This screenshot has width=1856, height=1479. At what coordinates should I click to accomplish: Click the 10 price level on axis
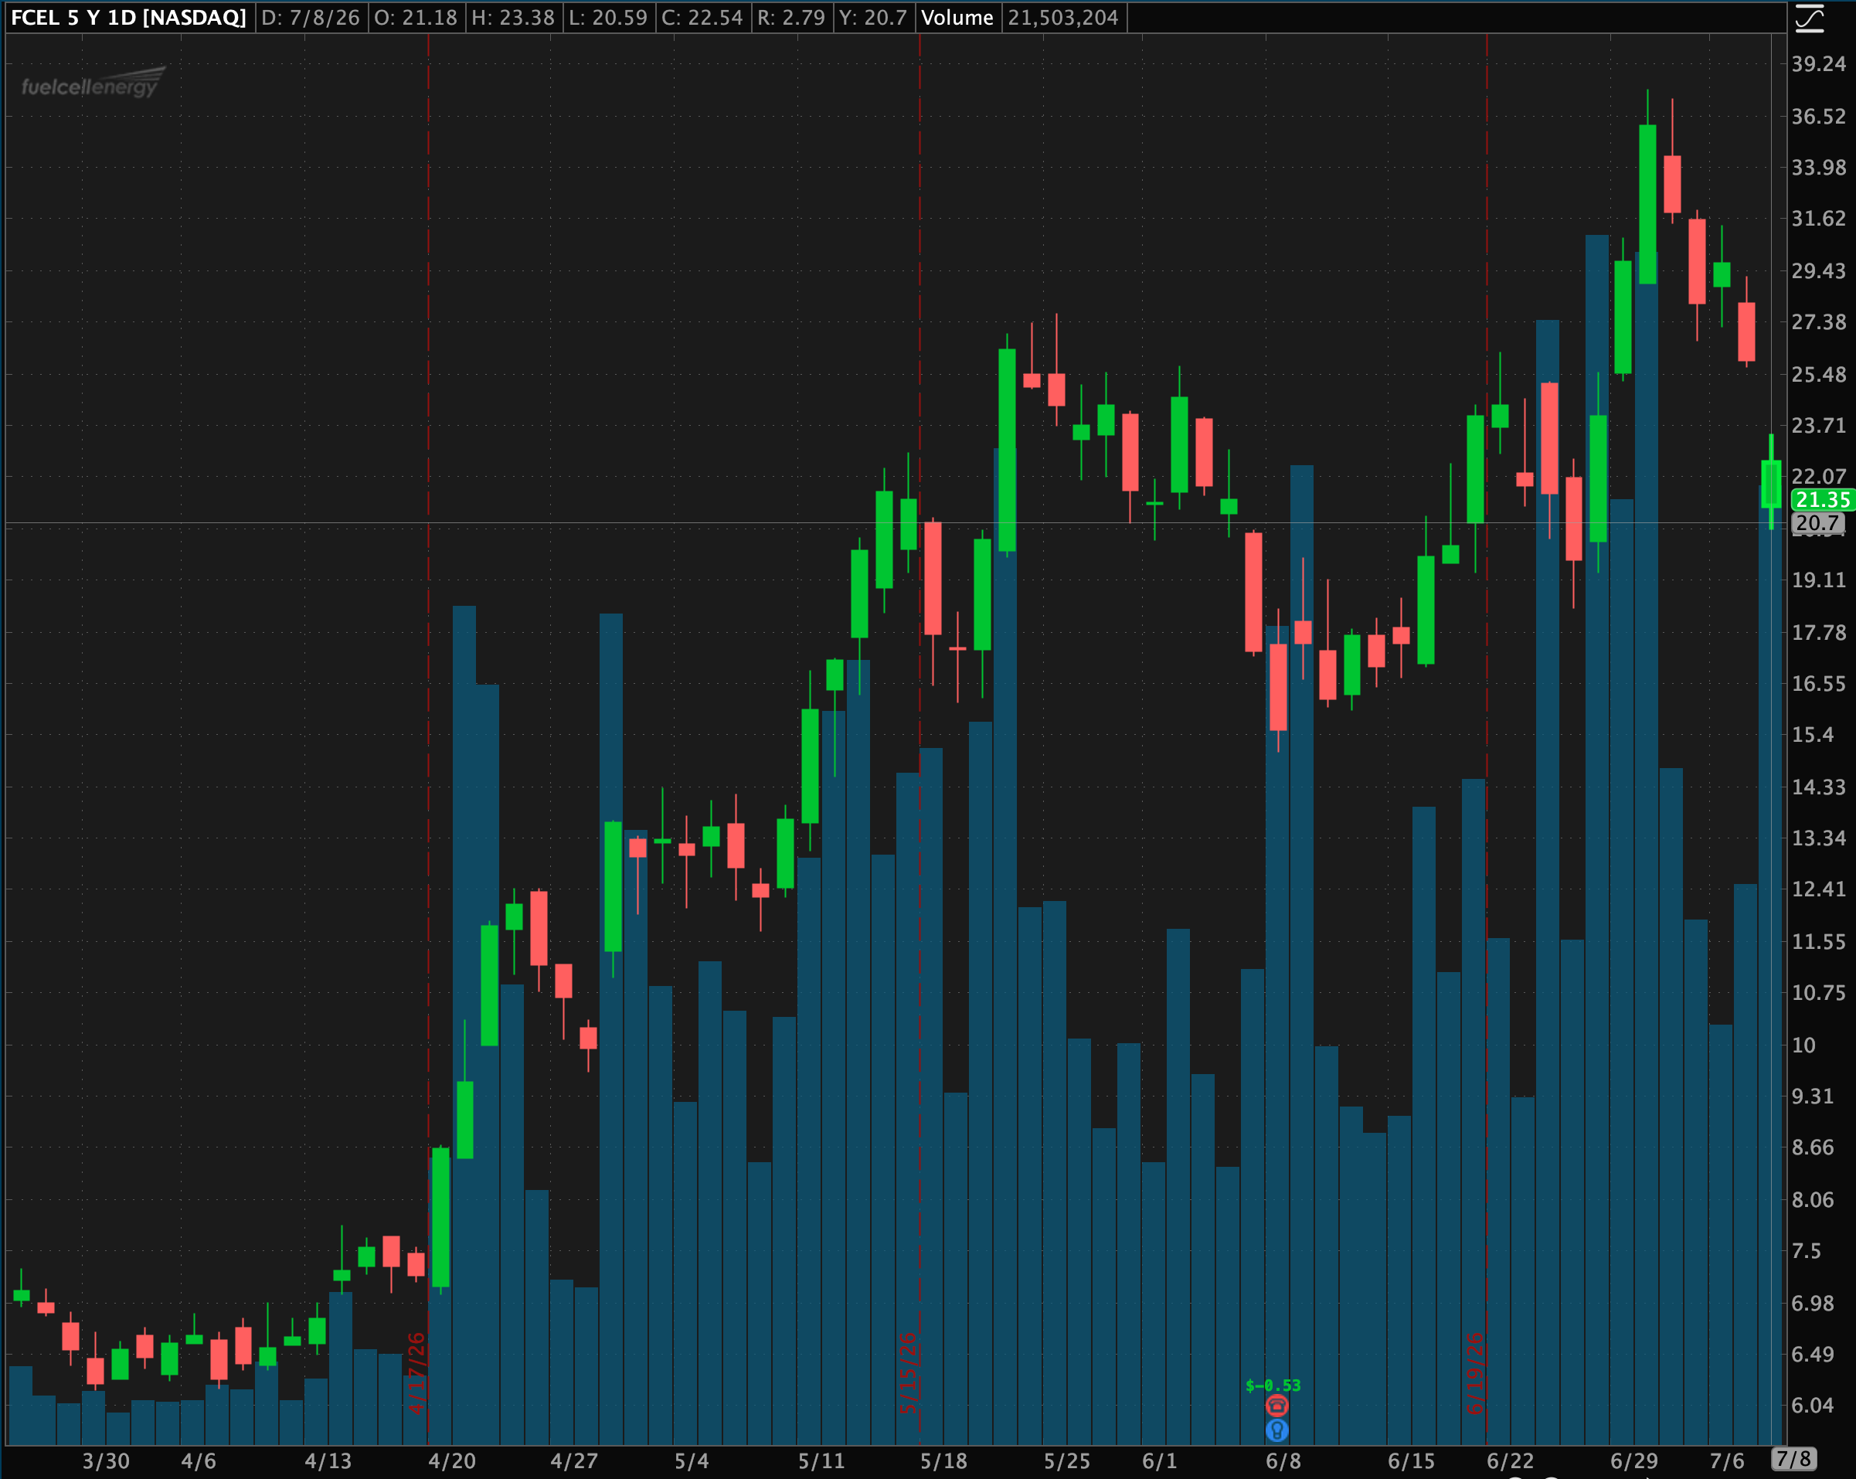pyautogui.click(x=1803, y=1045)
